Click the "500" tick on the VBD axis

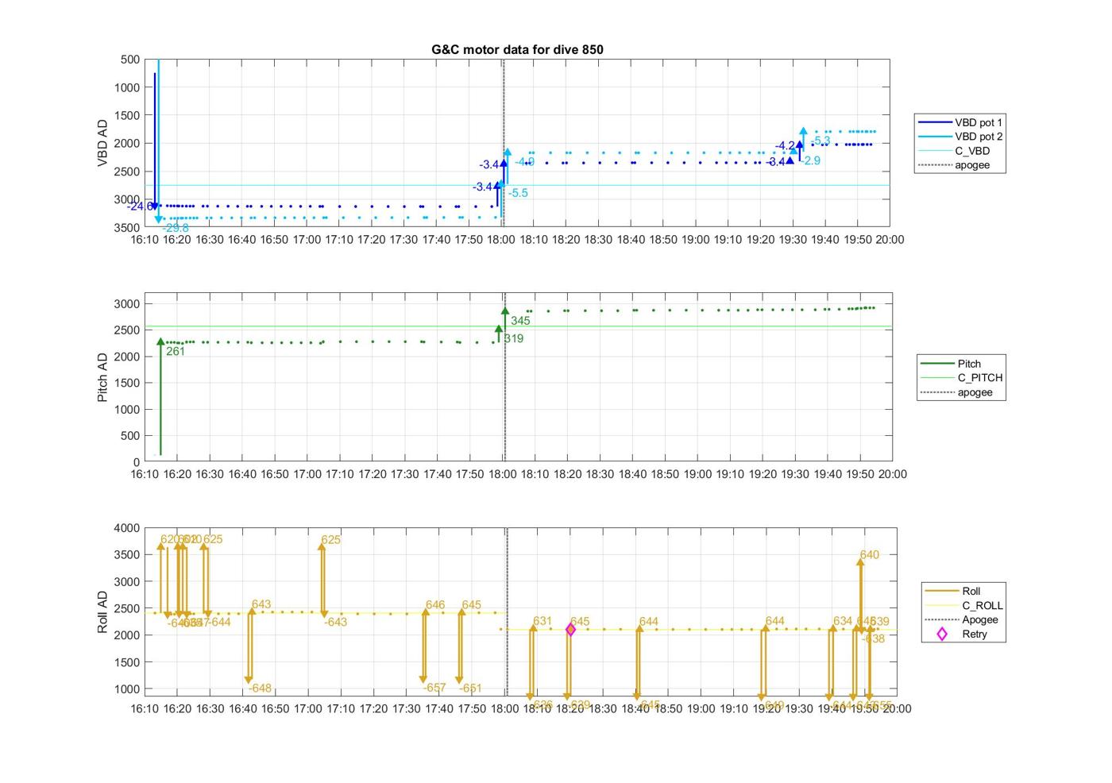coord(130,60)
